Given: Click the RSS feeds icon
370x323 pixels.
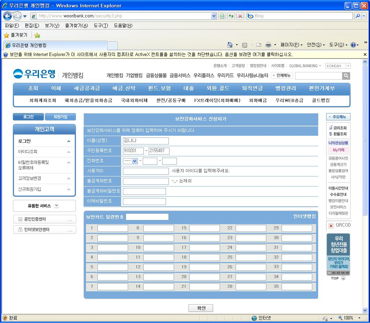Looking at the screenshot, I should 245,45.
